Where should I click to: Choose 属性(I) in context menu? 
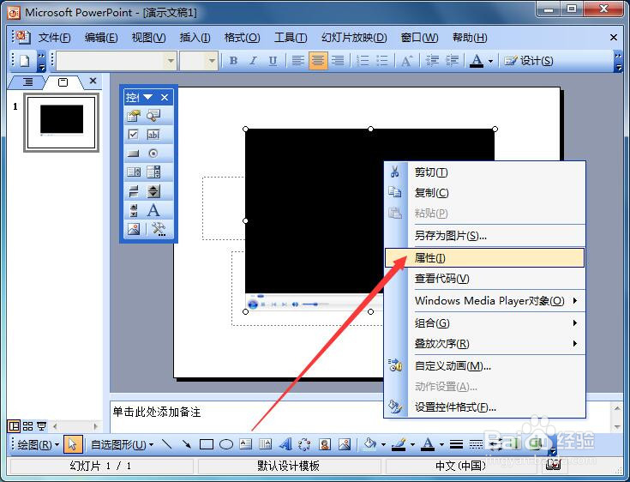[x=484, y=257]
